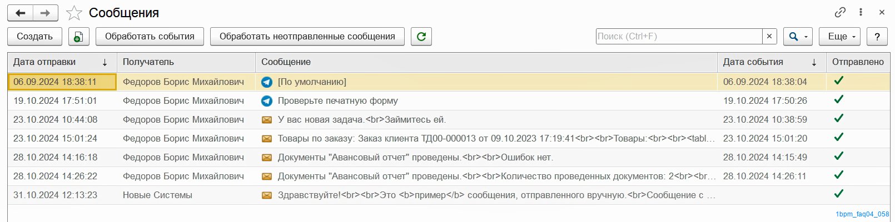Viewport: 895px width, 222px height.
Task: Refresh the message list with the green arrow icon
Action: (421, 37)
